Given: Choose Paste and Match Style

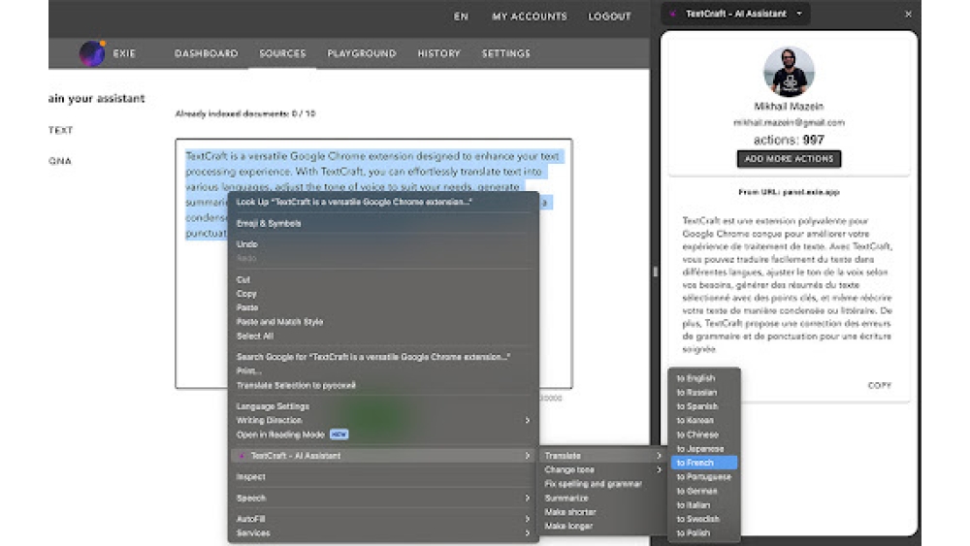Looking at the screenshot, I should click(383, 322).
